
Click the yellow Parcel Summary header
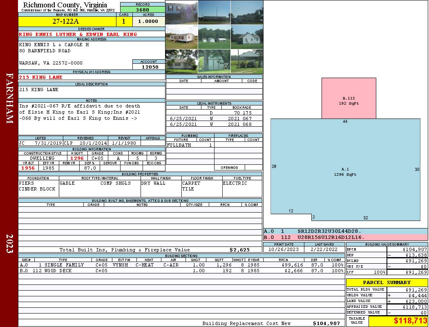[x=387, y=282]
